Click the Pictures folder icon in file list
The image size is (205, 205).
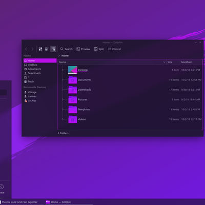pyautogui.click(x=73, y=99)
